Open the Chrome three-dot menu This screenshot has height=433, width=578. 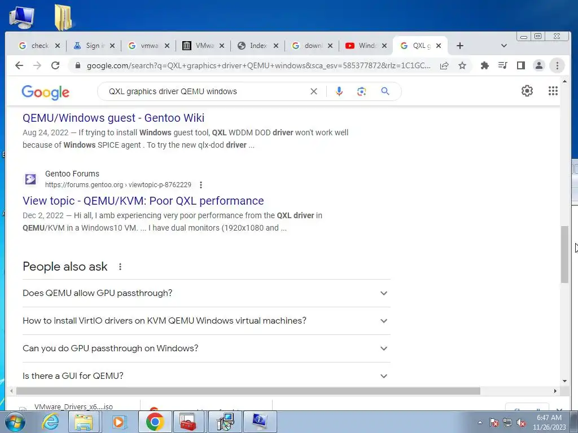pyautogui.click(x=557, y=65)
